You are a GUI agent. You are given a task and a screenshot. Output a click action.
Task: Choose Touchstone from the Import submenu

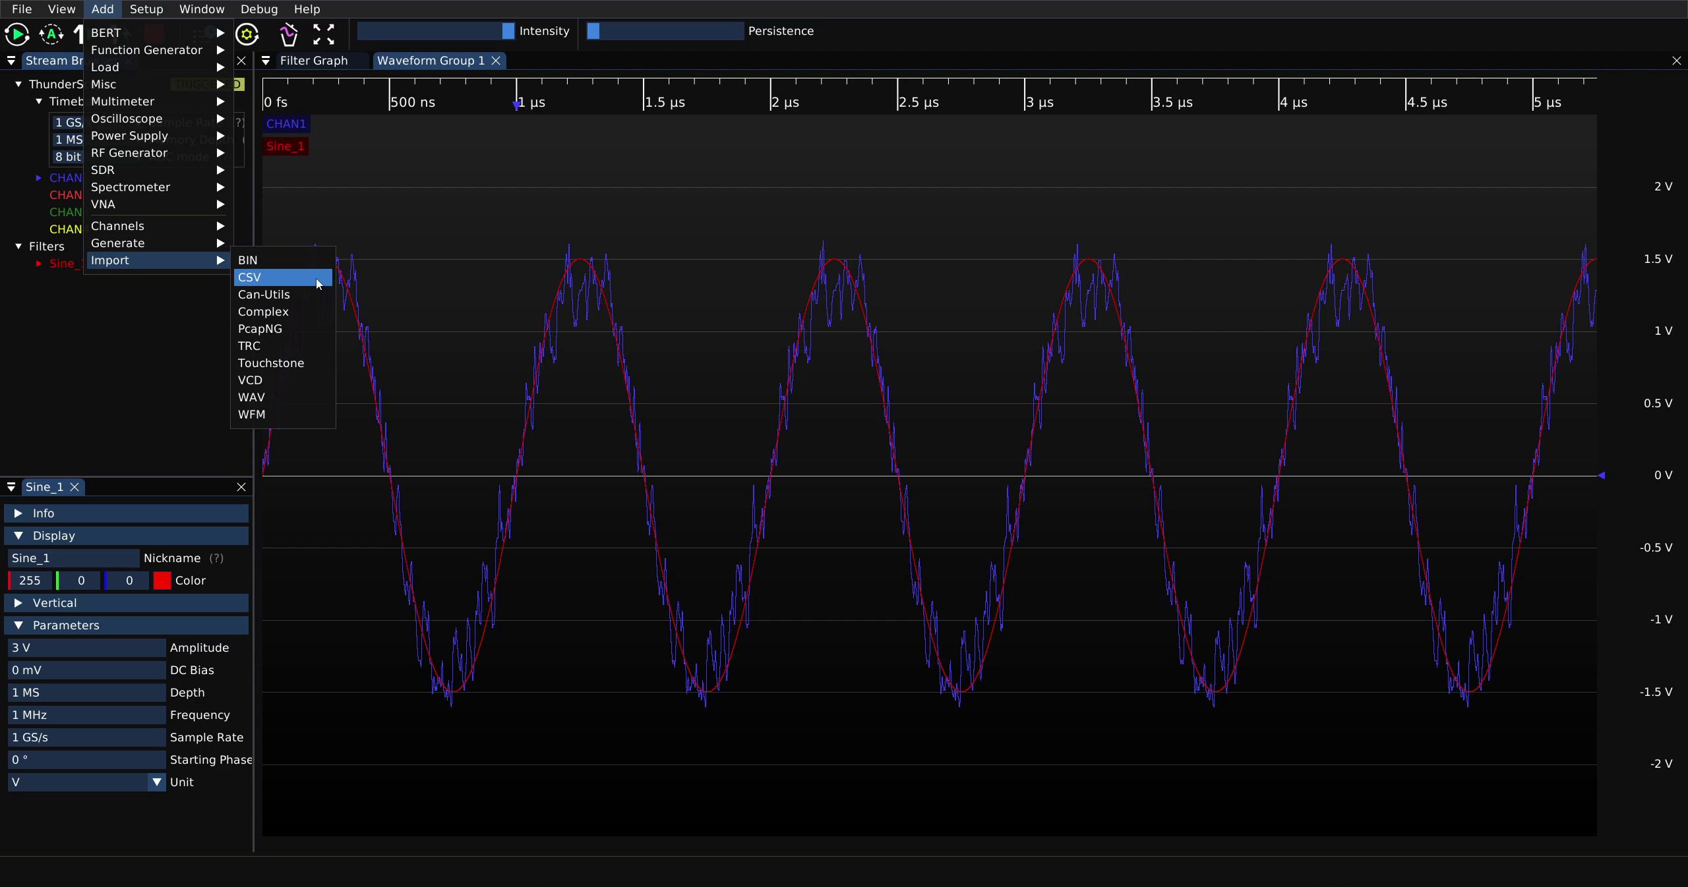(283, 363)
